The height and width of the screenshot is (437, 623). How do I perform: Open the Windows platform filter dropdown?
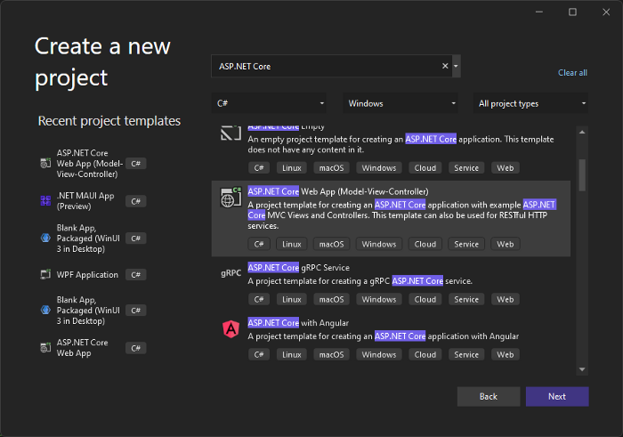coord(400,103)
